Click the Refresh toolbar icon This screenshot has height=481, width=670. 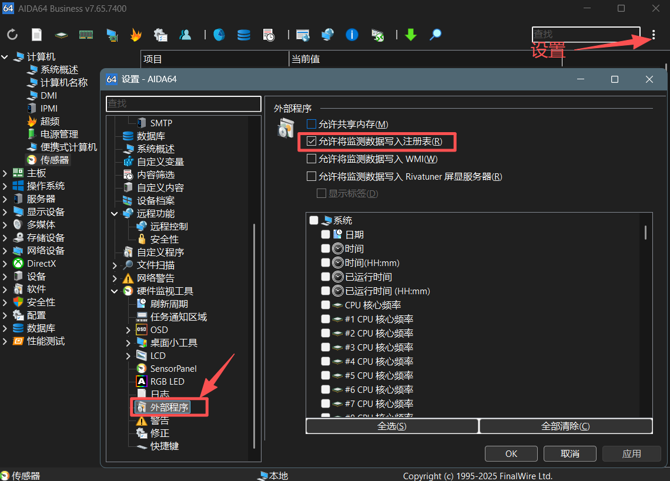click(12, 35)
